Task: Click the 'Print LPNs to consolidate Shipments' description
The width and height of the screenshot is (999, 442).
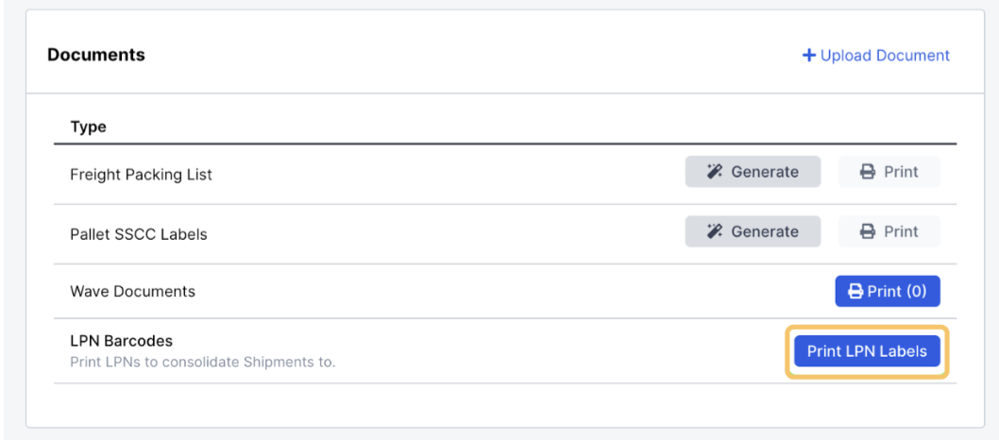Action: (203, 363)
